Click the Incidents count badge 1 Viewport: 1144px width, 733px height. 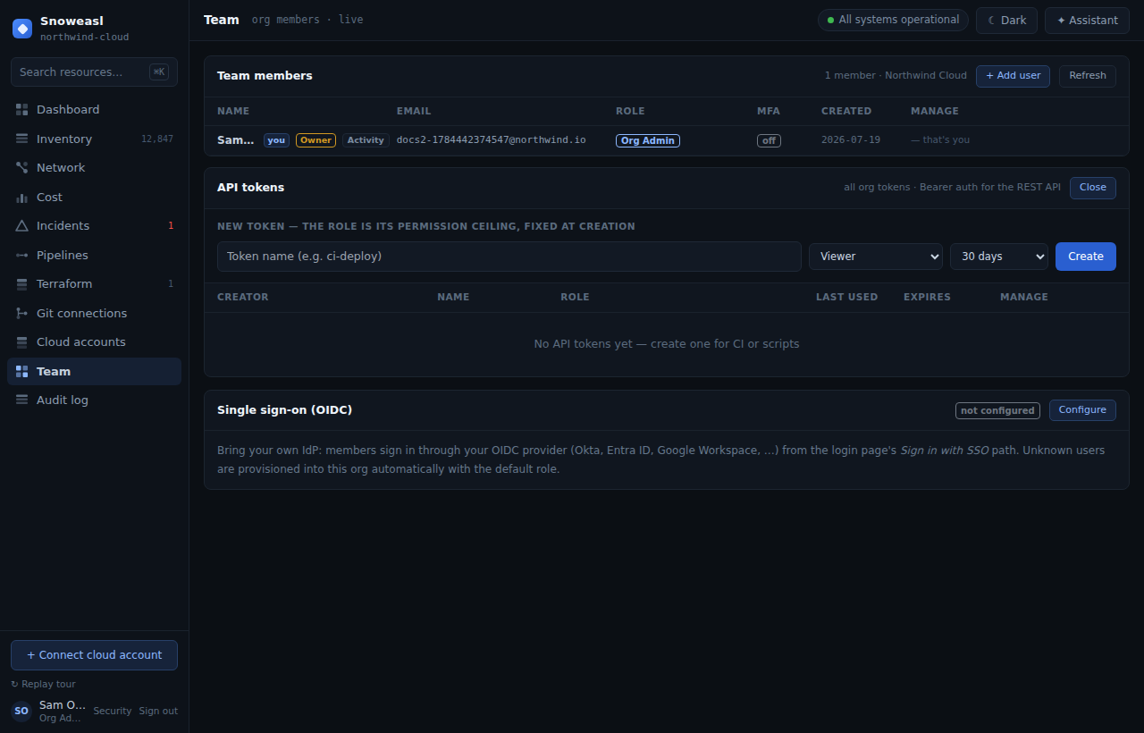[x=171, y=226]
